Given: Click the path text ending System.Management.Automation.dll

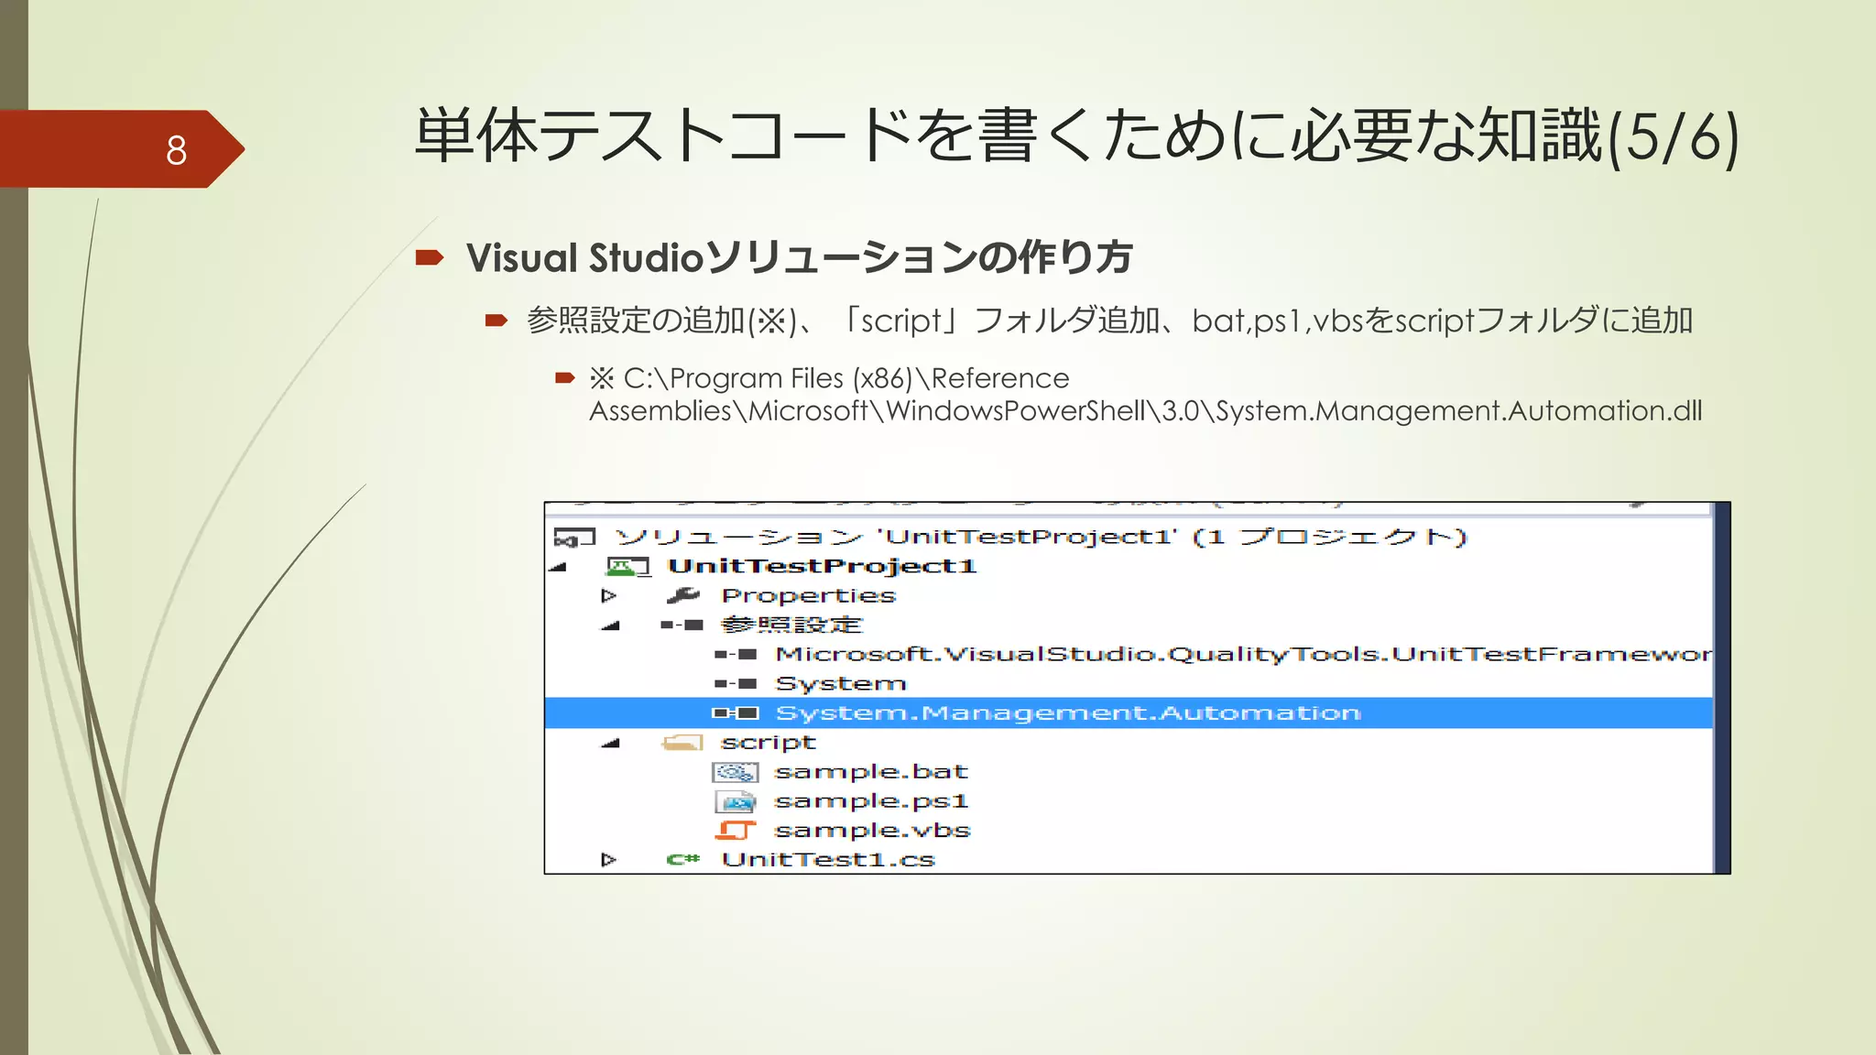Looking at the screenshot, I should pyautogui.click(x=1145, y=395).
